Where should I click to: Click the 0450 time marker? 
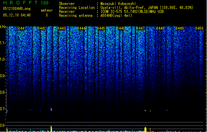199,28
